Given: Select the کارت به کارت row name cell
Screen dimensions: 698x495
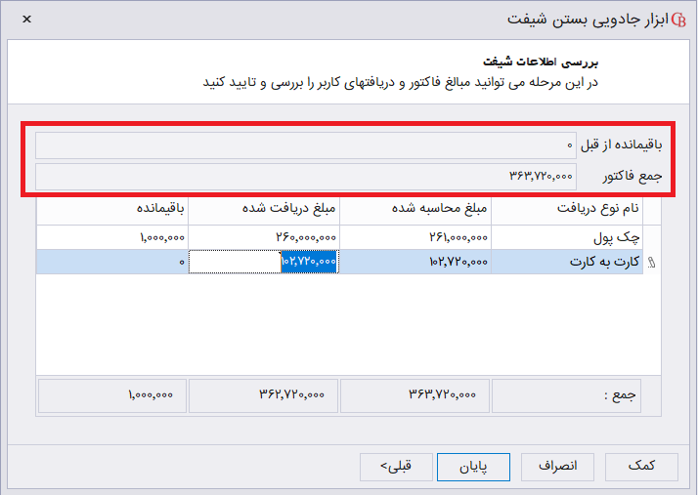Looking at the screenshot, I should pyautogui.click(x=567, y=262).
